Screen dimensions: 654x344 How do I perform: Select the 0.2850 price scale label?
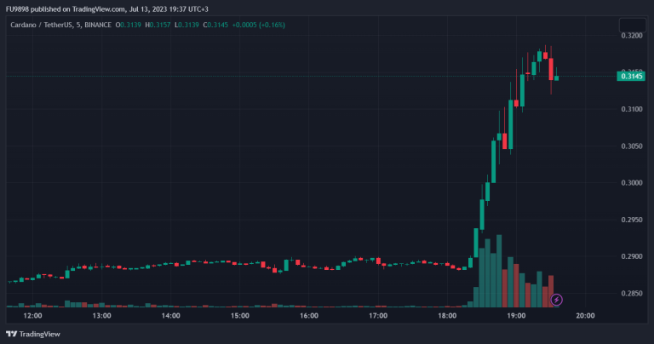pyautogui.click(x=631, y=293)
